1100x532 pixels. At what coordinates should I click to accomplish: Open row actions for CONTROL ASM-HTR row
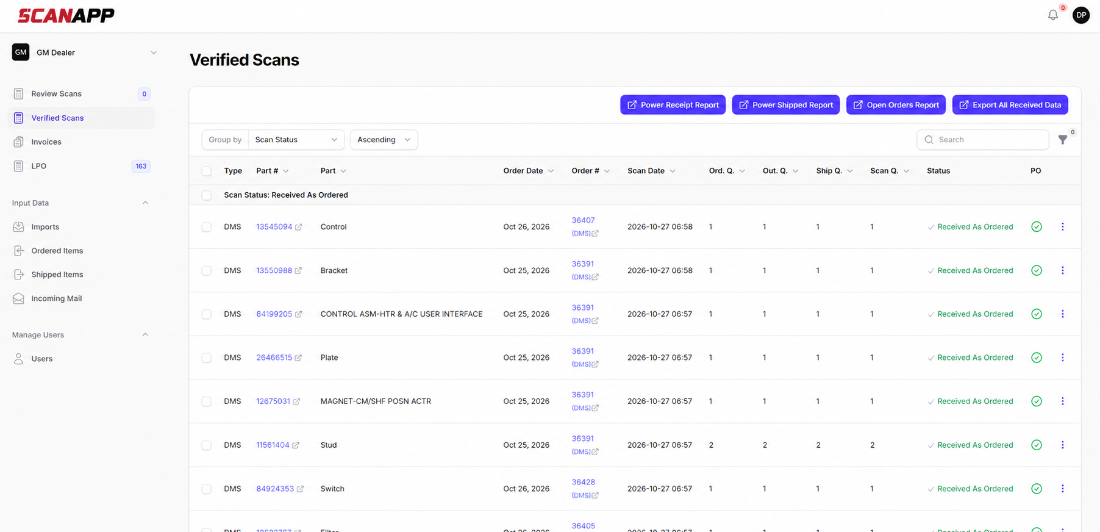[x=1063, y=314]
